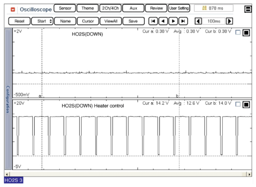Click the window layout icon at top right

click(x=248, y=9)
